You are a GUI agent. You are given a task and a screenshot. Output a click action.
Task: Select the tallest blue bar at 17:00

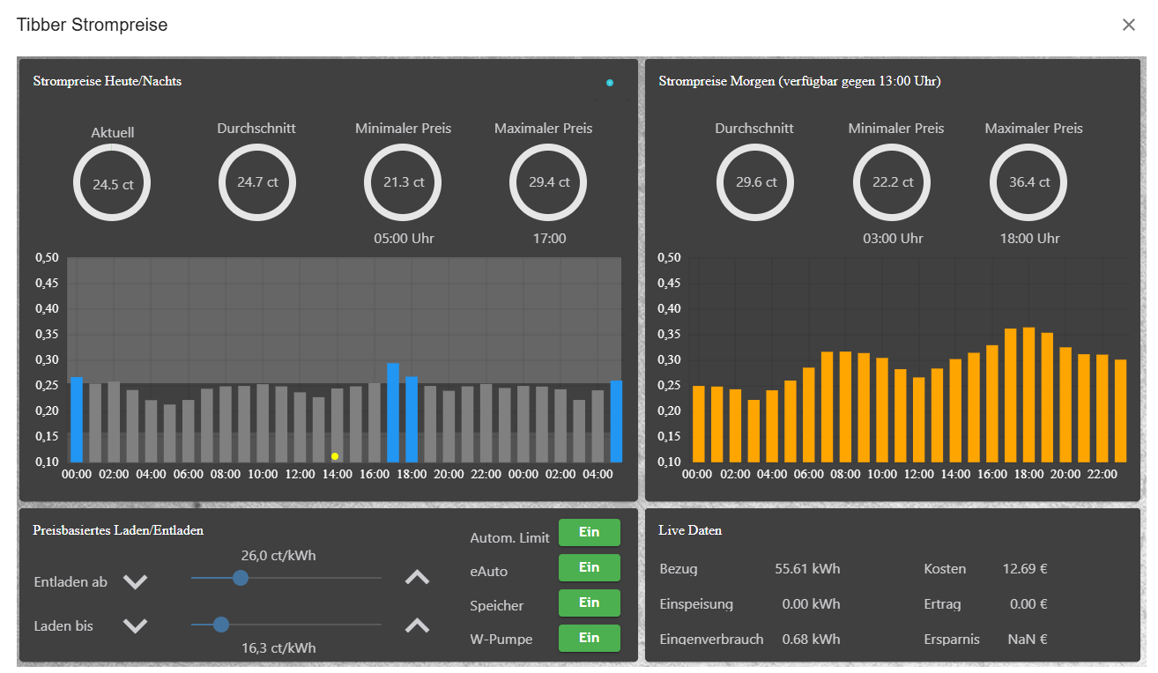coord(393,412)
